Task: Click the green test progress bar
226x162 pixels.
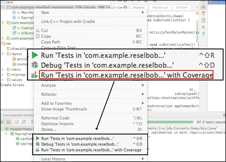Action: [x=170, y=122]
